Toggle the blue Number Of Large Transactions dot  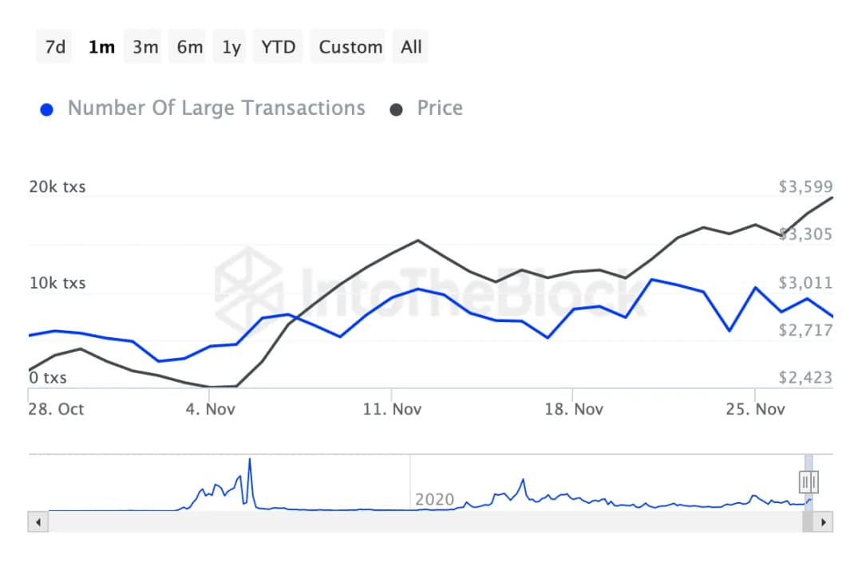click(x=47, y=109)
